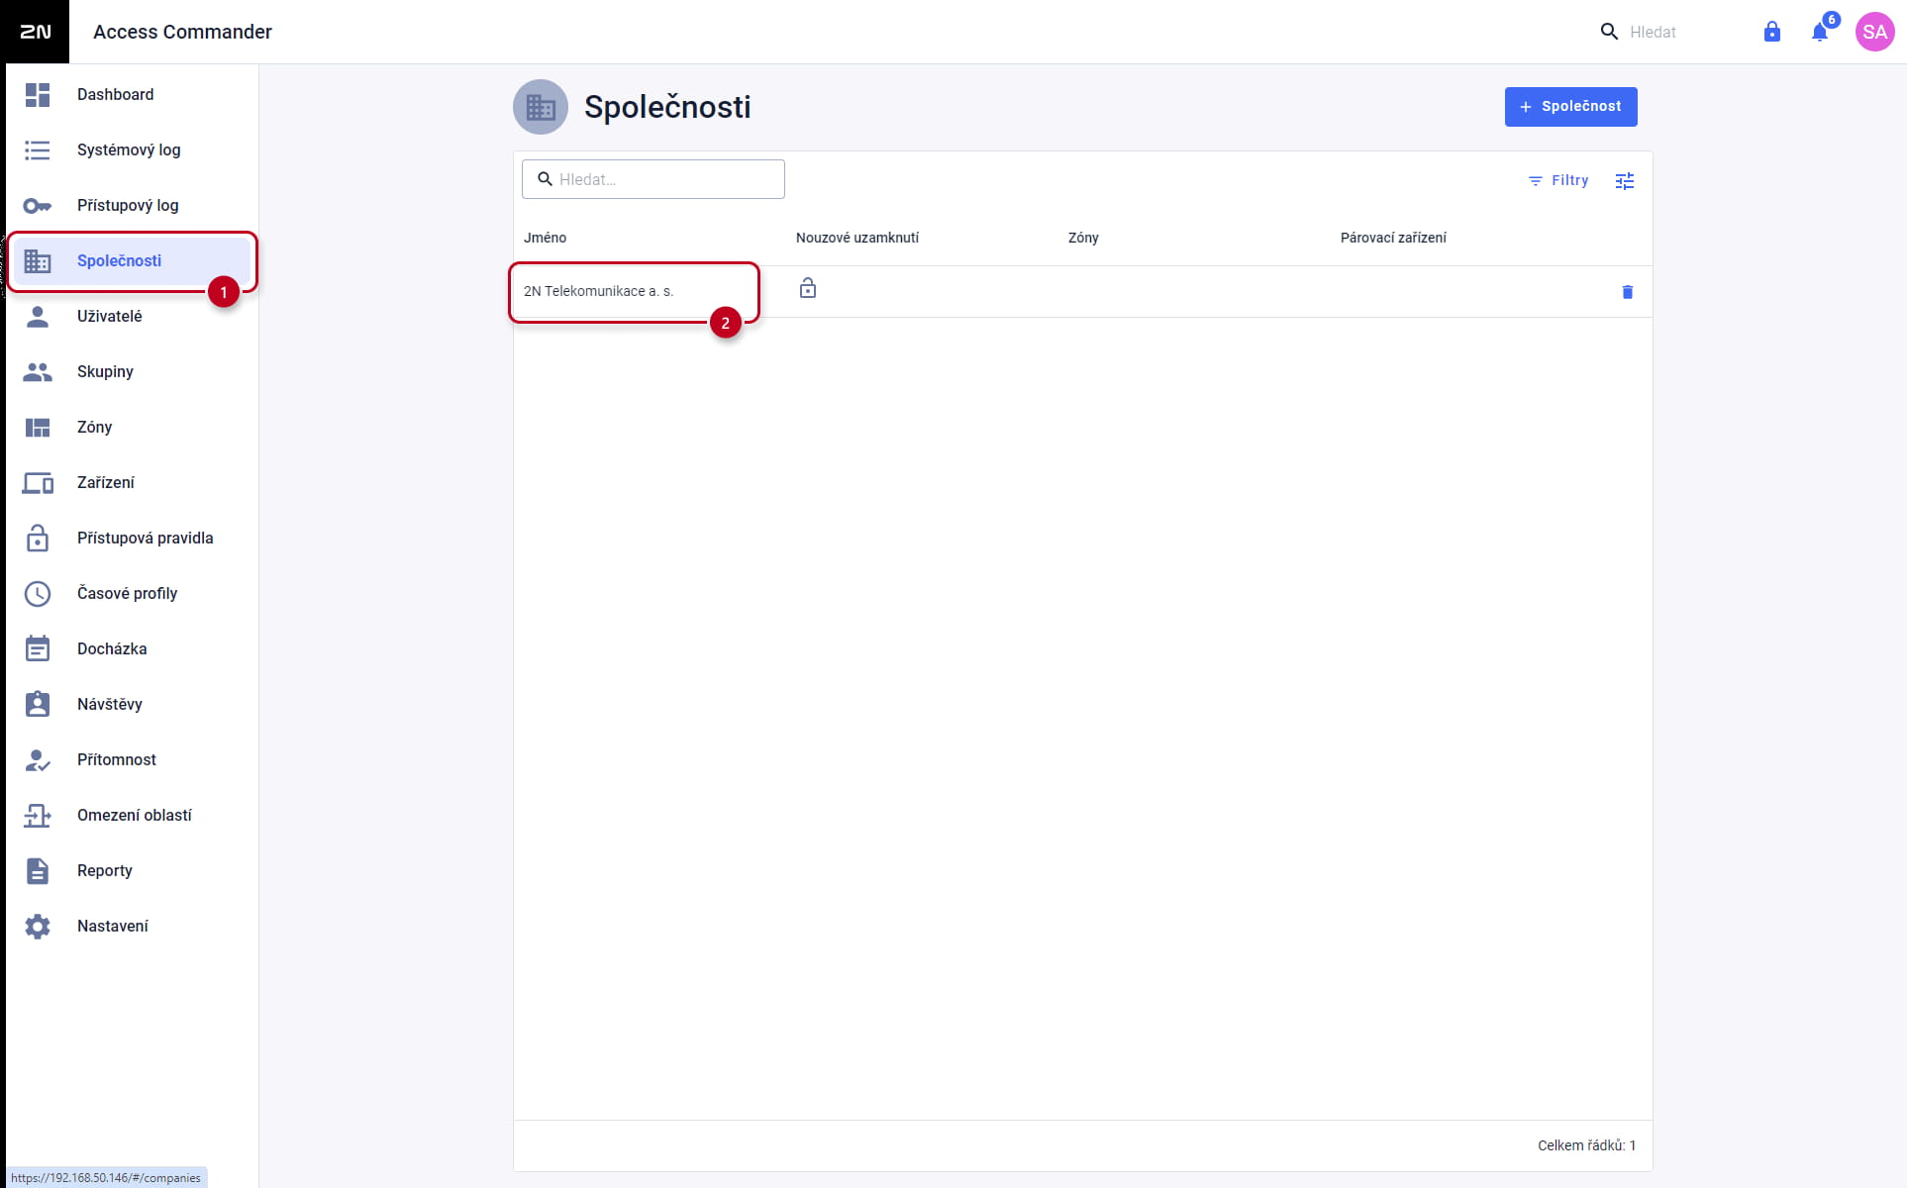Click the Časové profily clock icon
1907x1188 pixels.
38,594
